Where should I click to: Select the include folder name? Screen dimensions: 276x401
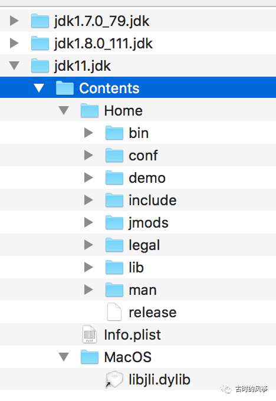[153, 200]
